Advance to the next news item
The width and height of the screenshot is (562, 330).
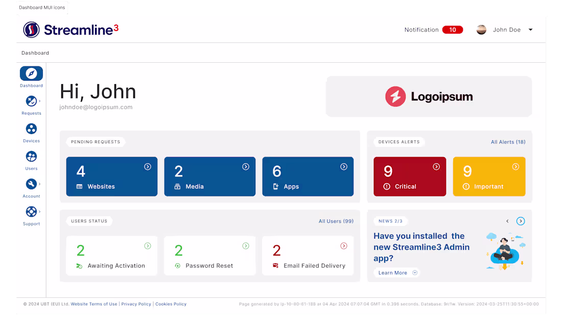coord(521,221)
